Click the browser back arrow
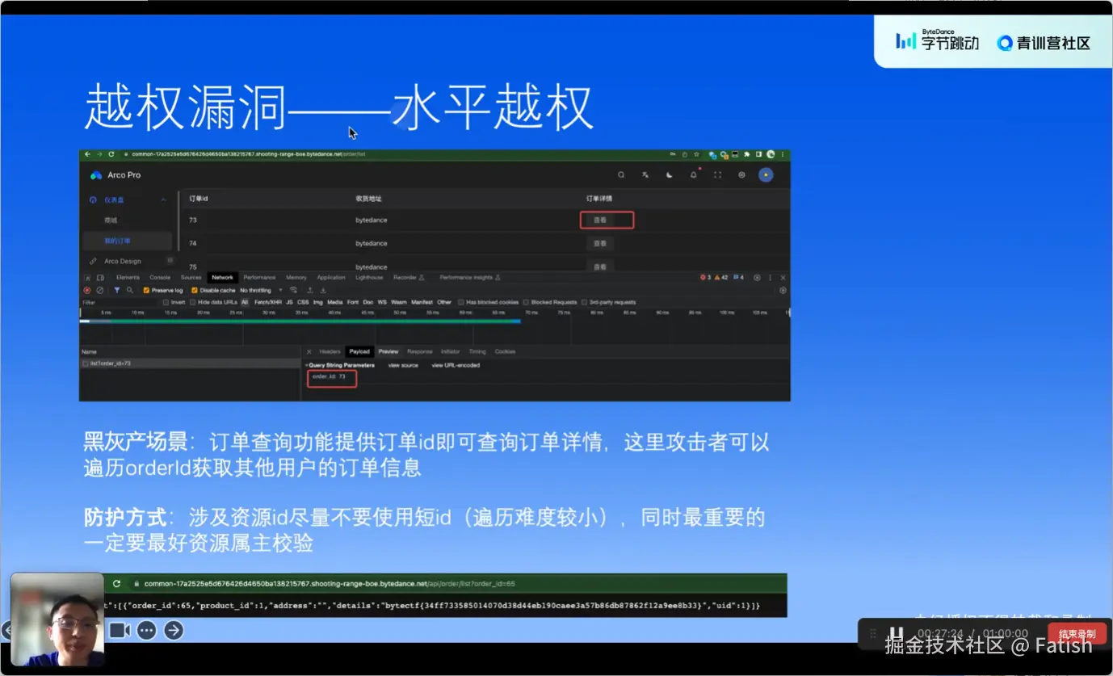This screenshot has width=1113, height=676. click(87, 153)
